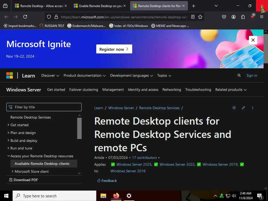Screen dimensions: 268x201
Task: Bookmark this page with the star
Action: click(x=200, y=17)
